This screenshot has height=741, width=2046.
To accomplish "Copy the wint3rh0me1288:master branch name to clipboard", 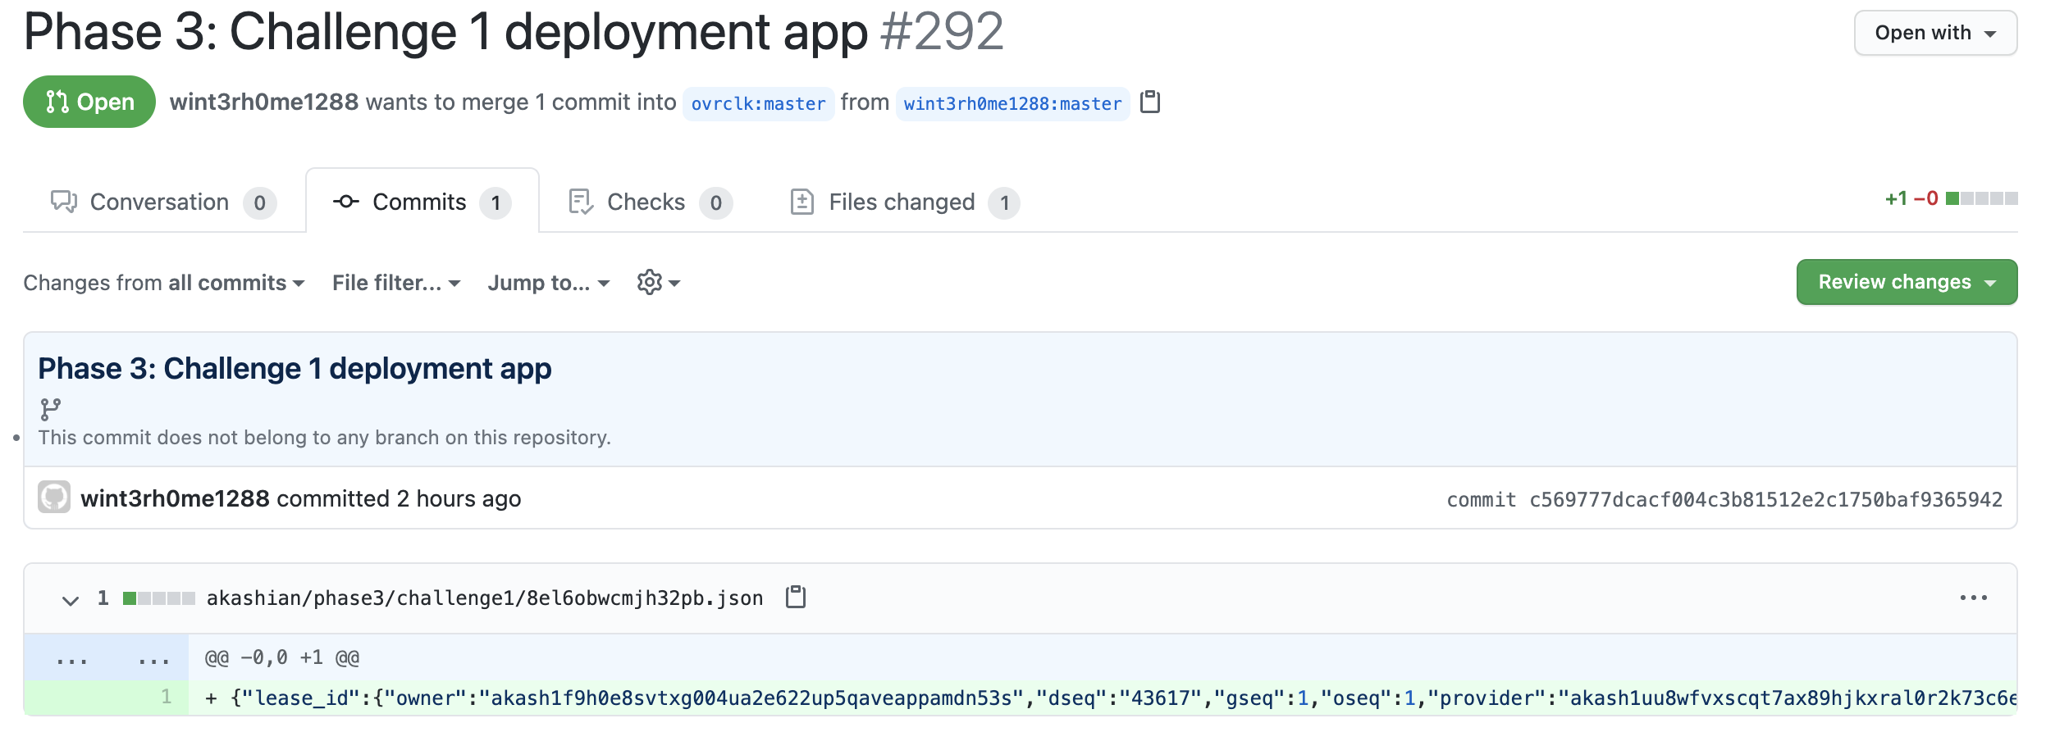I will click(x=1152, y=103).
